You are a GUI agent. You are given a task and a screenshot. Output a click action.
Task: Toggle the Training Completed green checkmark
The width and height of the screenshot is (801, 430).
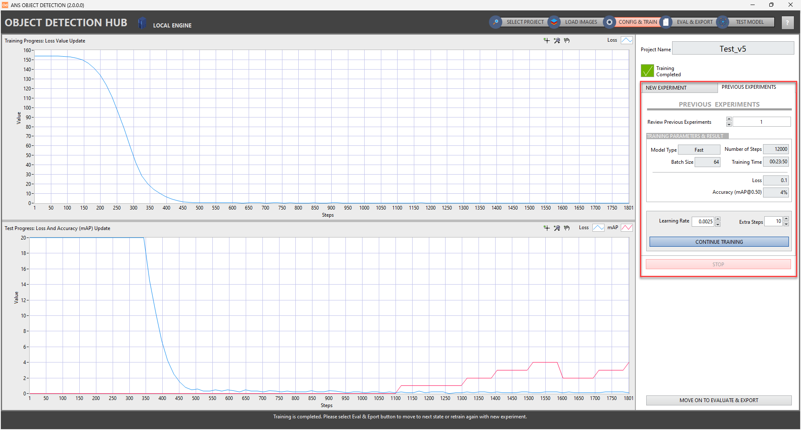click(x=647, y=71)
